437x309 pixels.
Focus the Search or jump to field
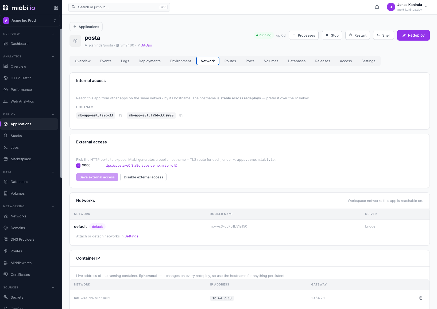tap(119, 7)
